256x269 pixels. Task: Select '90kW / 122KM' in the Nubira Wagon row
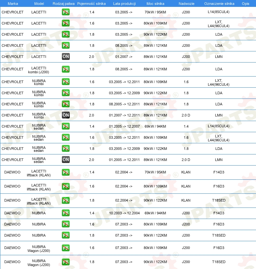[155, 262]
